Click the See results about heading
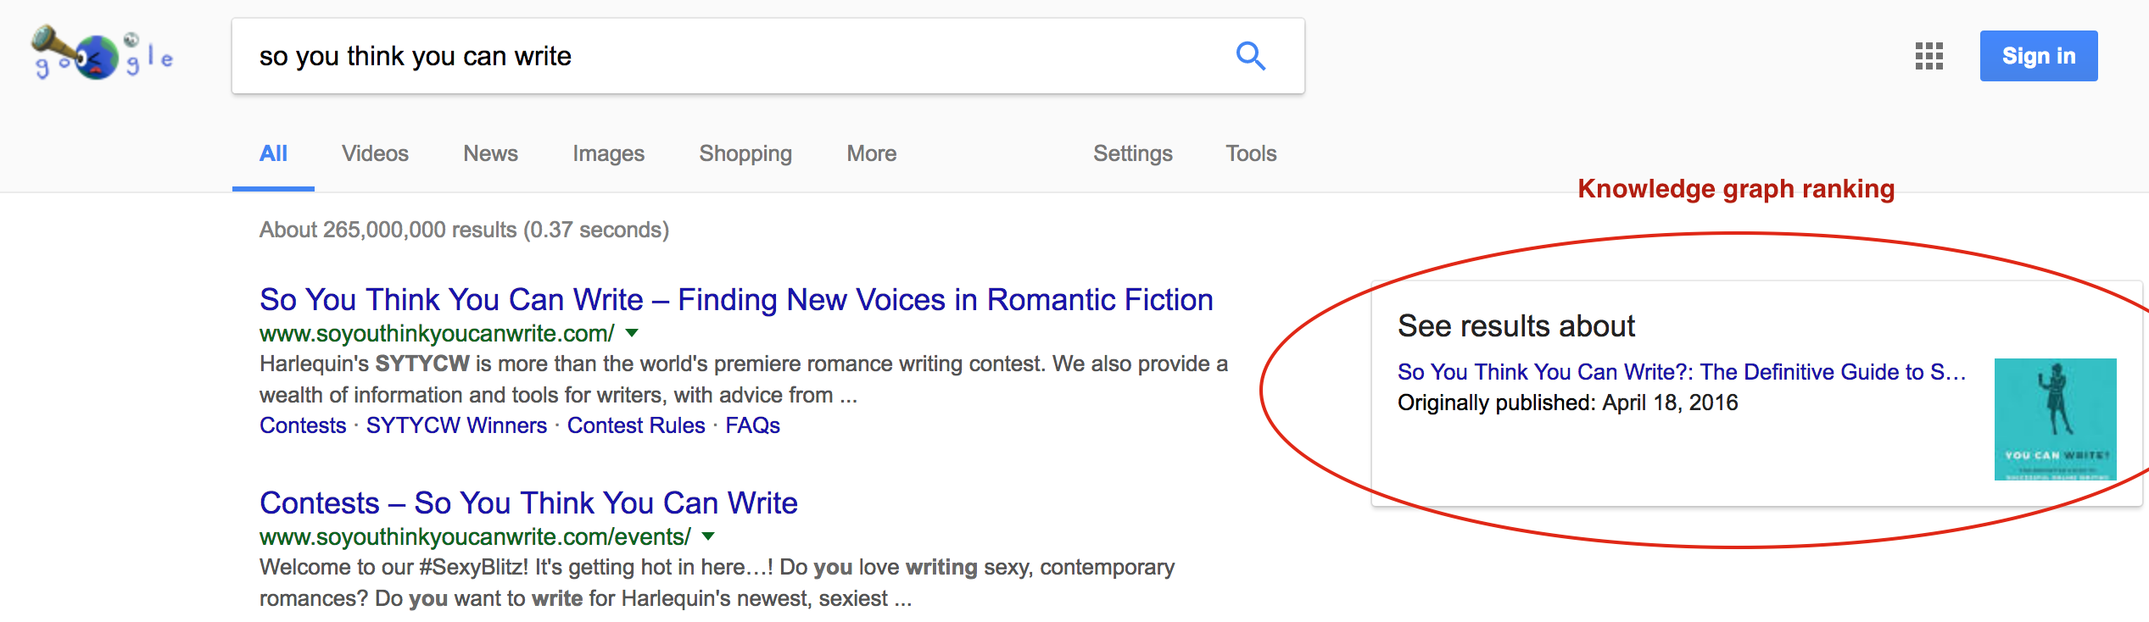This screenshot has height=622, width=2149. pyautogui.click(x=1515, y=326)
